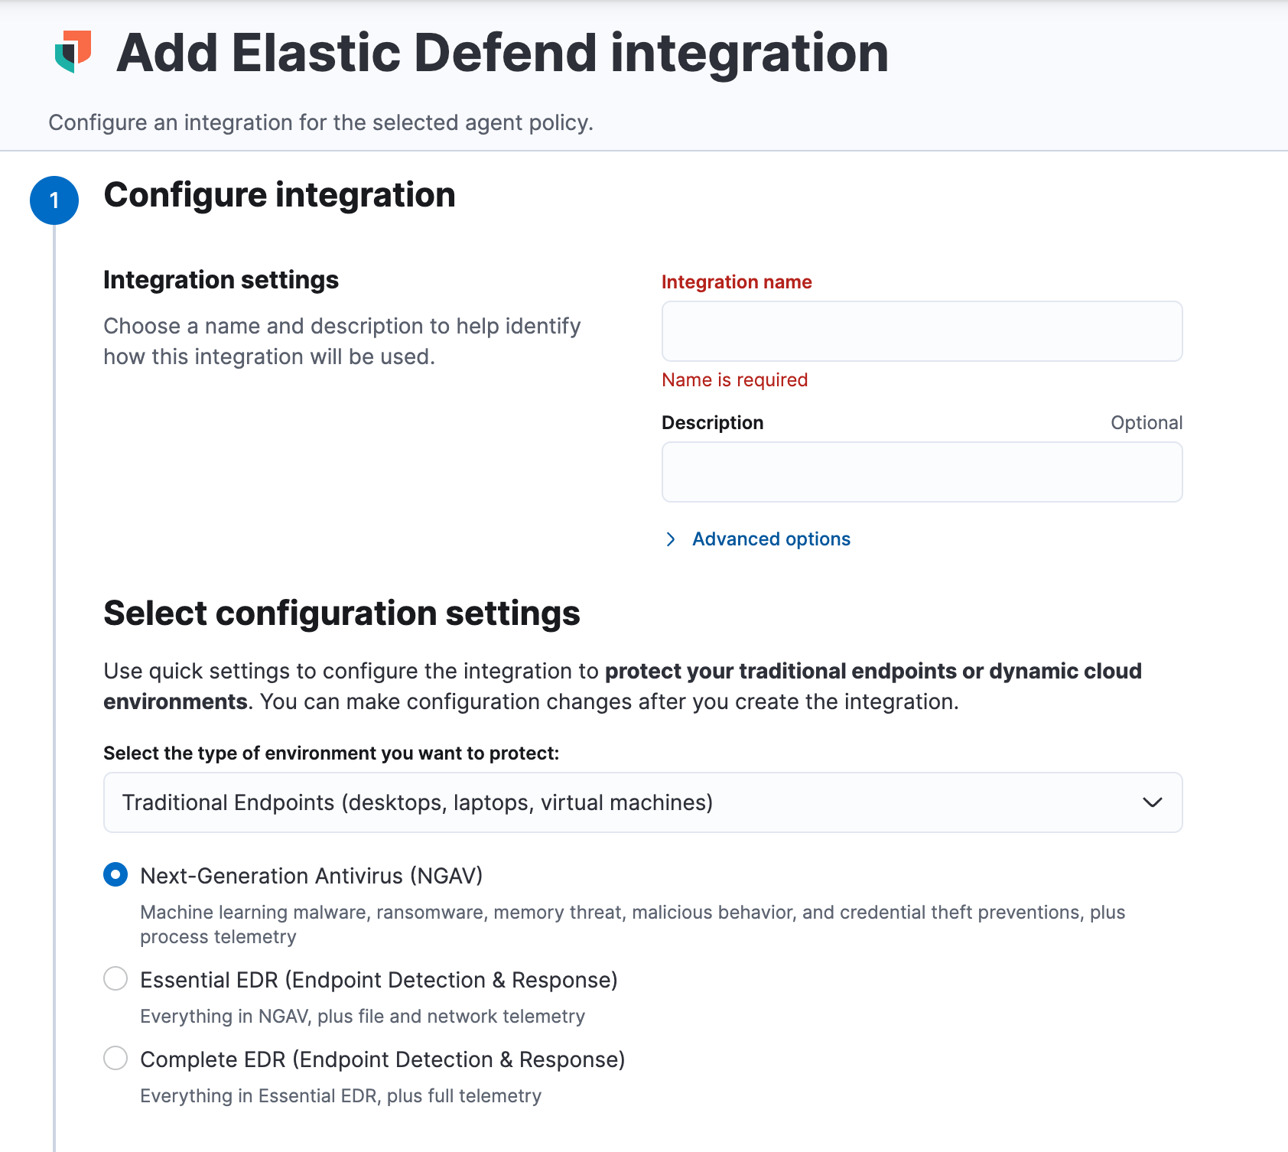Click inside the Integration name field
The image size is (1288, 1152).
tap(922, 331)
